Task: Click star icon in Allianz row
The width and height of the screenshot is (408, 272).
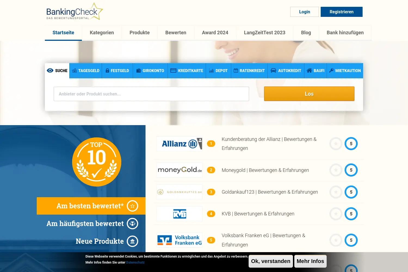Action: 336,144
